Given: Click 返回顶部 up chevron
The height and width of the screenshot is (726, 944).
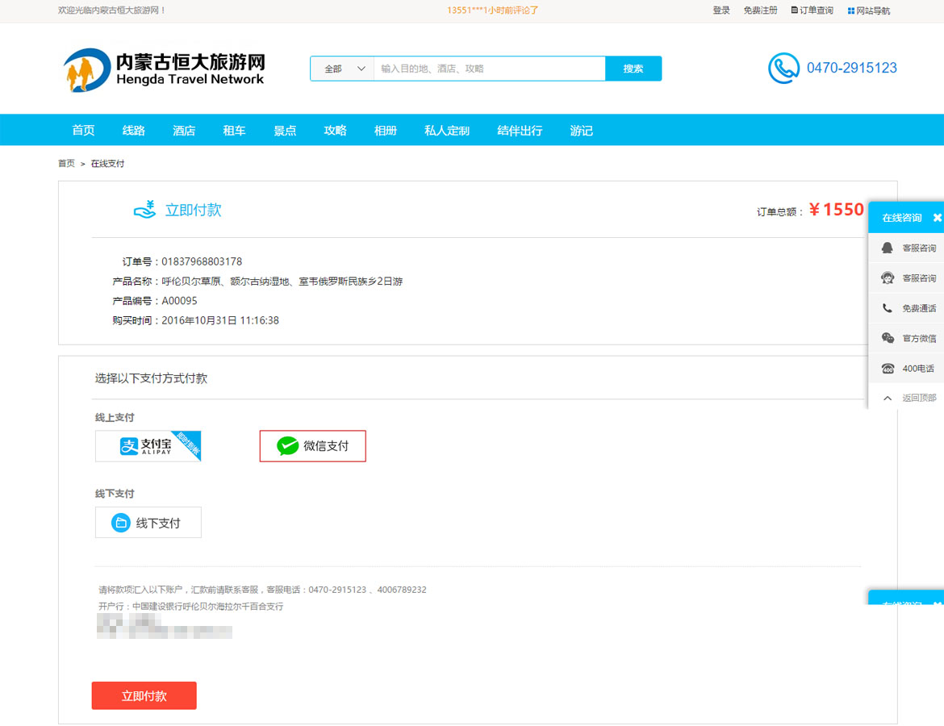Looking at the screenshot, I should point(888,398).
